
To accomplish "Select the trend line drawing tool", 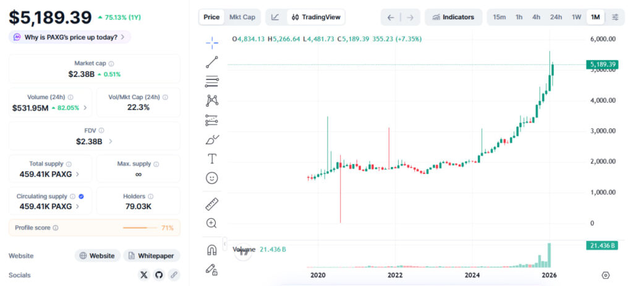I will (211, 62).
